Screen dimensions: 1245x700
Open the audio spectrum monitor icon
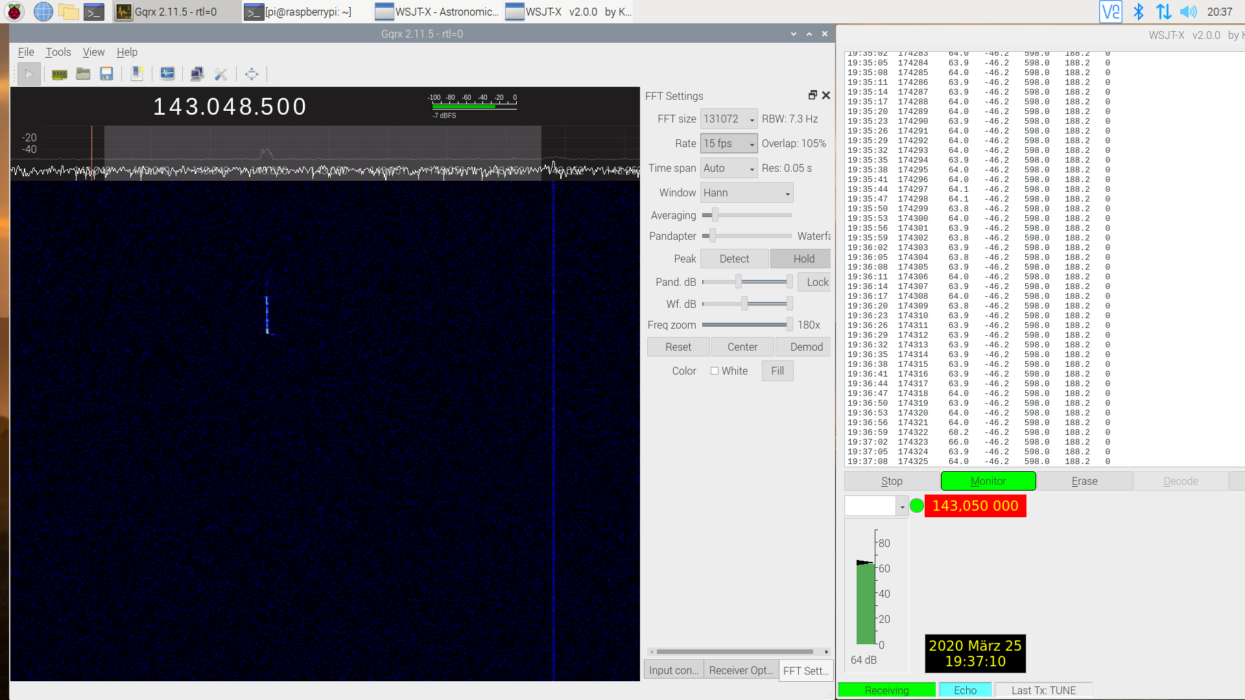point(167,74)
